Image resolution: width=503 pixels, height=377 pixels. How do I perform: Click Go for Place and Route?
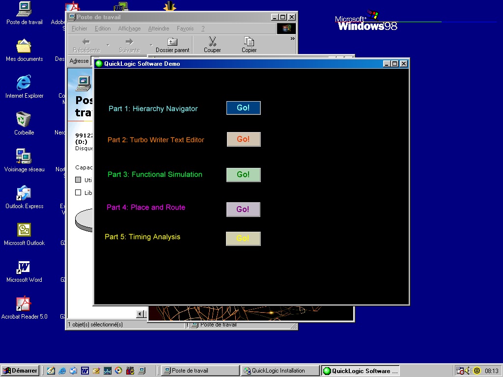(243, 210)
